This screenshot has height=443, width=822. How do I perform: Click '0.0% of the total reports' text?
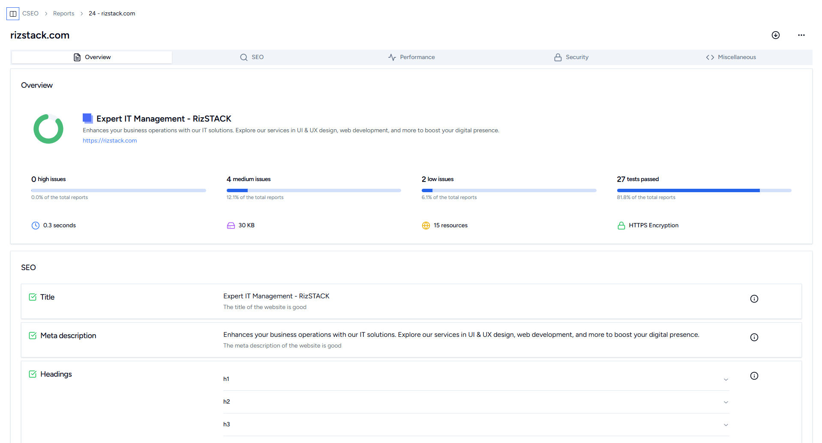point(60,198)
